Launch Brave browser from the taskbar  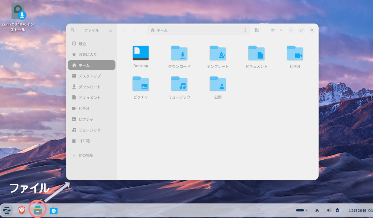21,211
